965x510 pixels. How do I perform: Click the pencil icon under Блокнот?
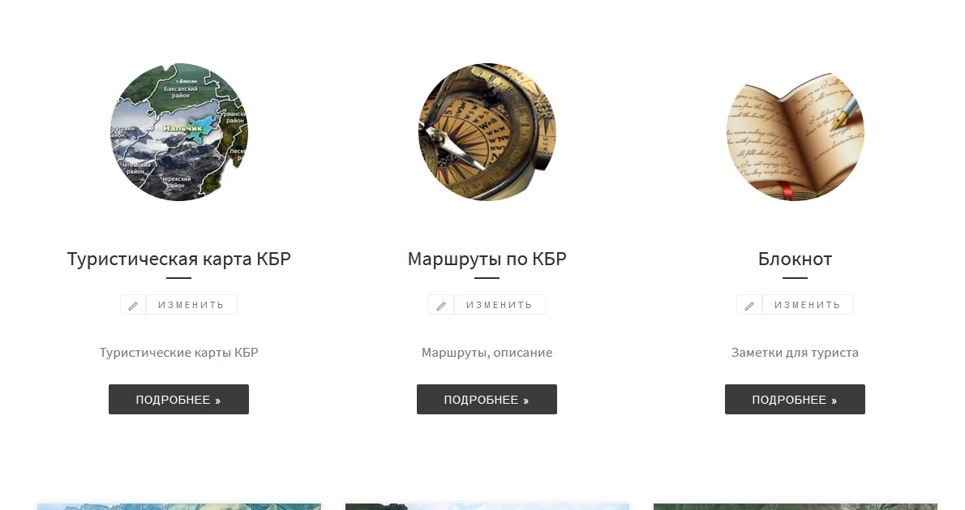[x=749, y=305]
